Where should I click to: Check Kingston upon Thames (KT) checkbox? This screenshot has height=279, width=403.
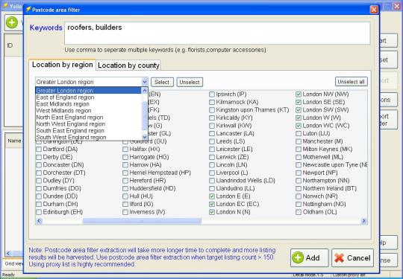(x=212, y=110)
